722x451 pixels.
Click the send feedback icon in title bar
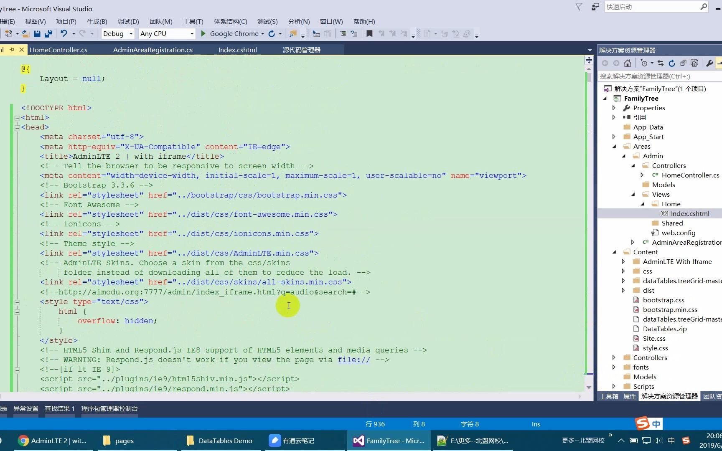pyautogui.click(x=595, y=7)
